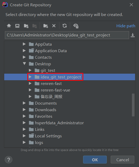Open path history download-arrow icon
The width and height of the screenshot is (139, 167).
(x=133, y=35)
